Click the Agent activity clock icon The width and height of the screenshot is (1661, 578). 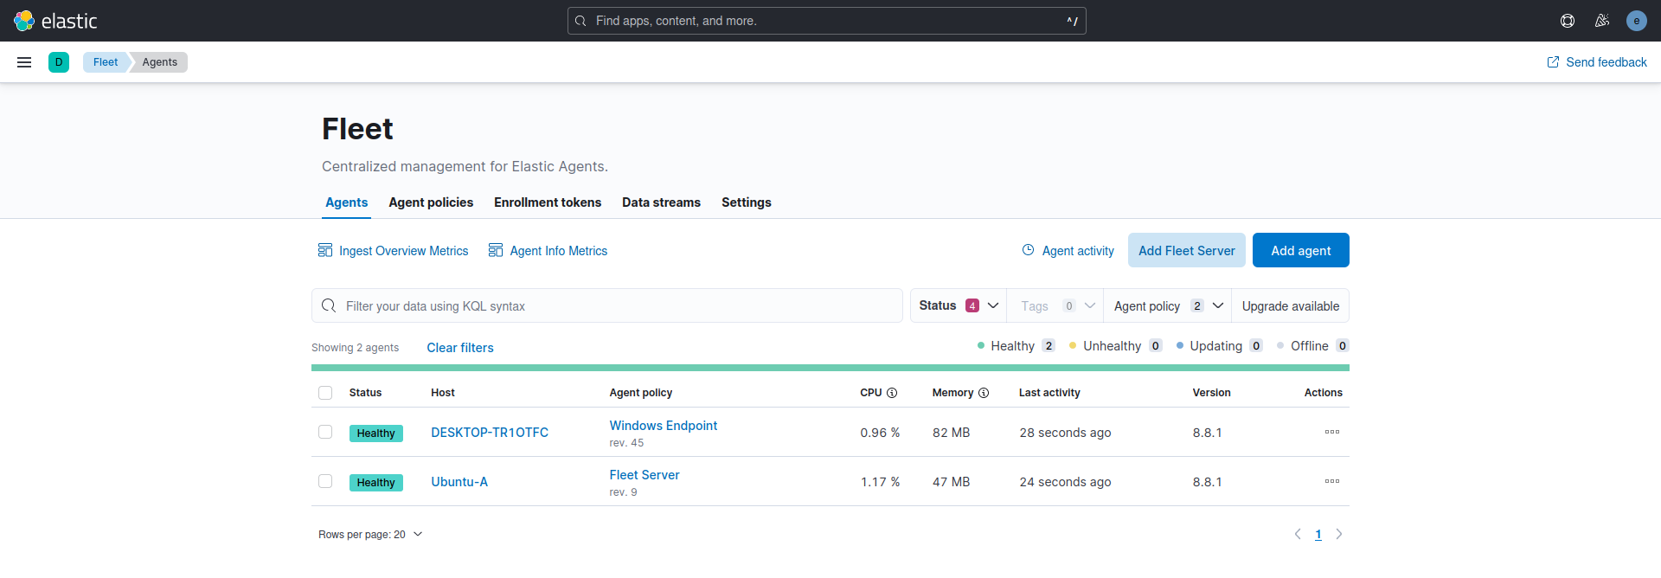coord(1029,250)
